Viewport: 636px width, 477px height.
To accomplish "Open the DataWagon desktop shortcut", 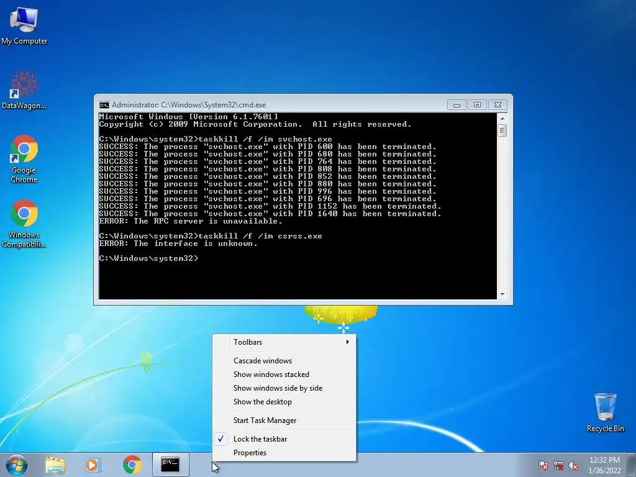I will (24, 90).
